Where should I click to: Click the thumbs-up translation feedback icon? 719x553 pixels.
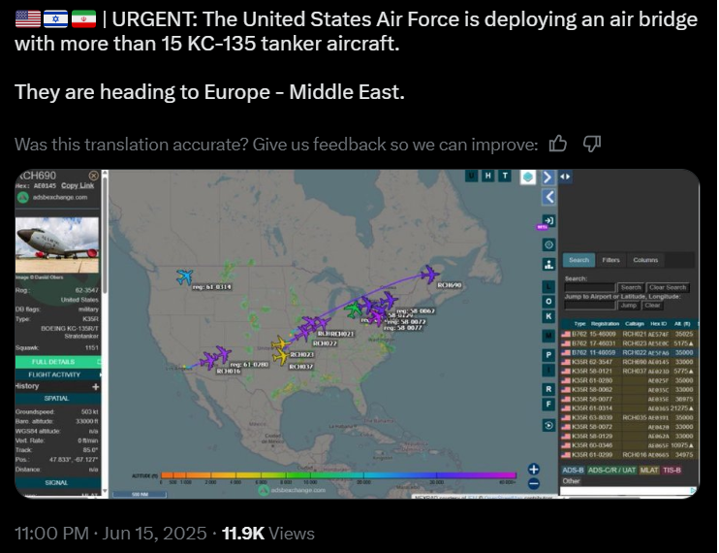(557, 145)
